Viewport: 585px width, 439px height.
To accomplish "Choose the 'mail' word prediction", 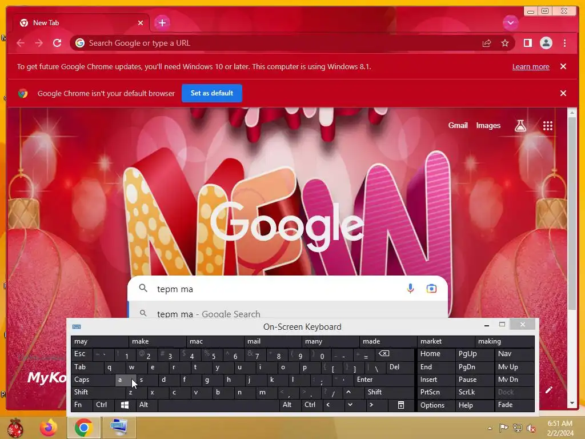I will [x=273, y=341].
